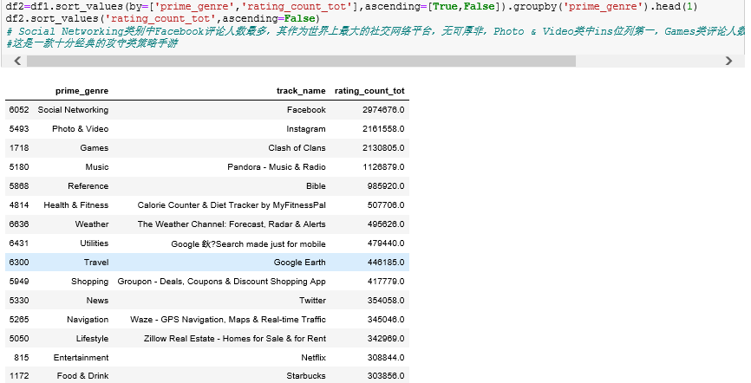
Task: Select the Instagram cell
Action: click(x=305, y=129)
